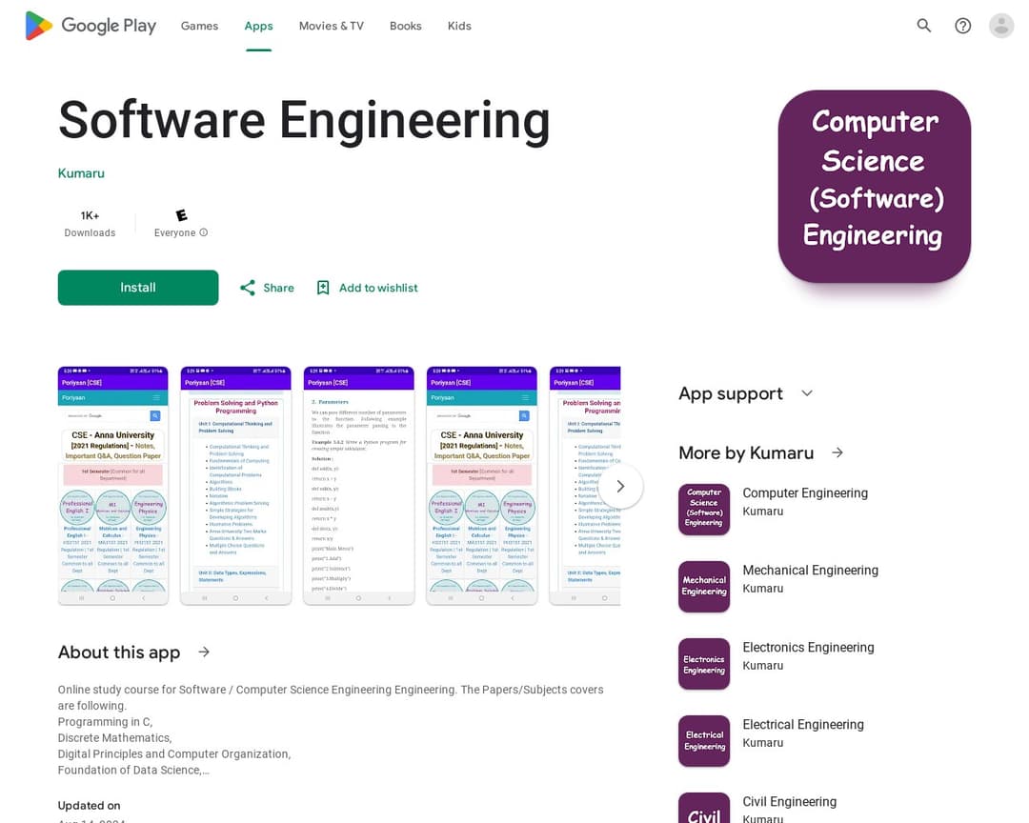This screenshot has width=1029, height=823.
Task: Go to the Books tab
Action: coord(406,26)
